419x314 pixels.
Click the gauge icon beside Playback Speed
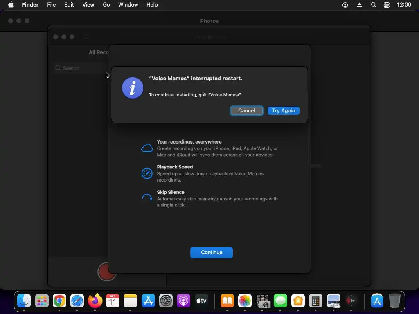pos(147,173)
